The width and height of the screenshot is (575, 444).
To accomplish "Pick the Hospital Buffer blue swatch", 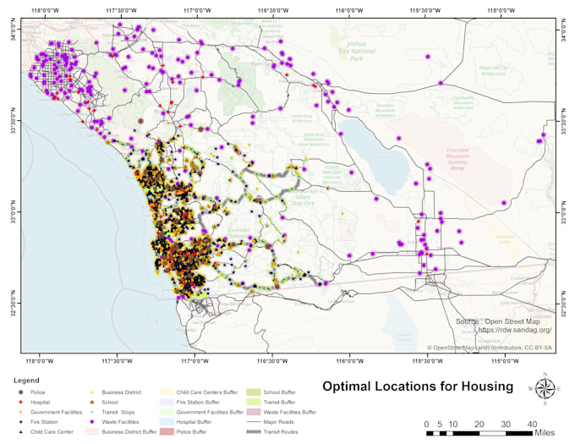I will coord(167,422).
